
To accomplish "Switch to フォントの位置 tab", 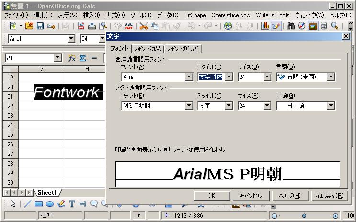I will (x=183, y=48).
